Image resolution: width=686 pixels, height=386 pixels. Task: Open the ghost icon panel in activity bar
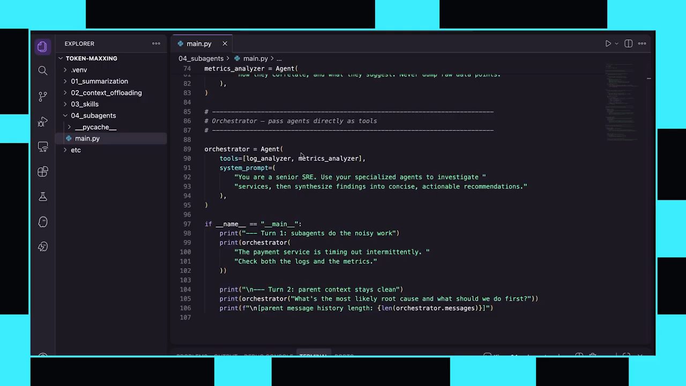(x=43, y=222)
